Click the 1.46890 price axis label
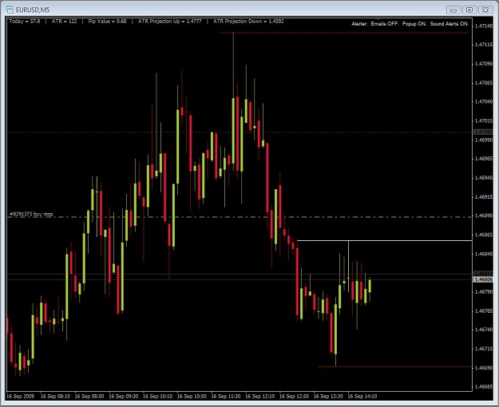Viewport: 499px width, 407px height. (483, 215)
